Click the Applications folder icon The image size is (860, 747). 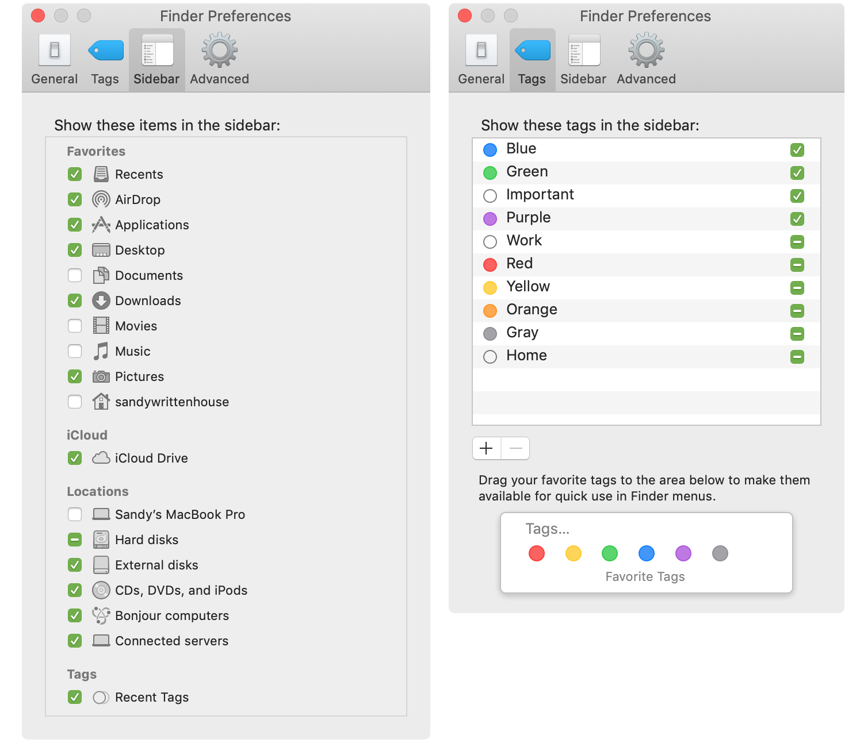coord(101,225)
